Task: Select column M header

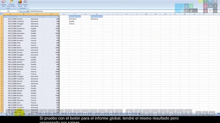Action: pos(146,14)
